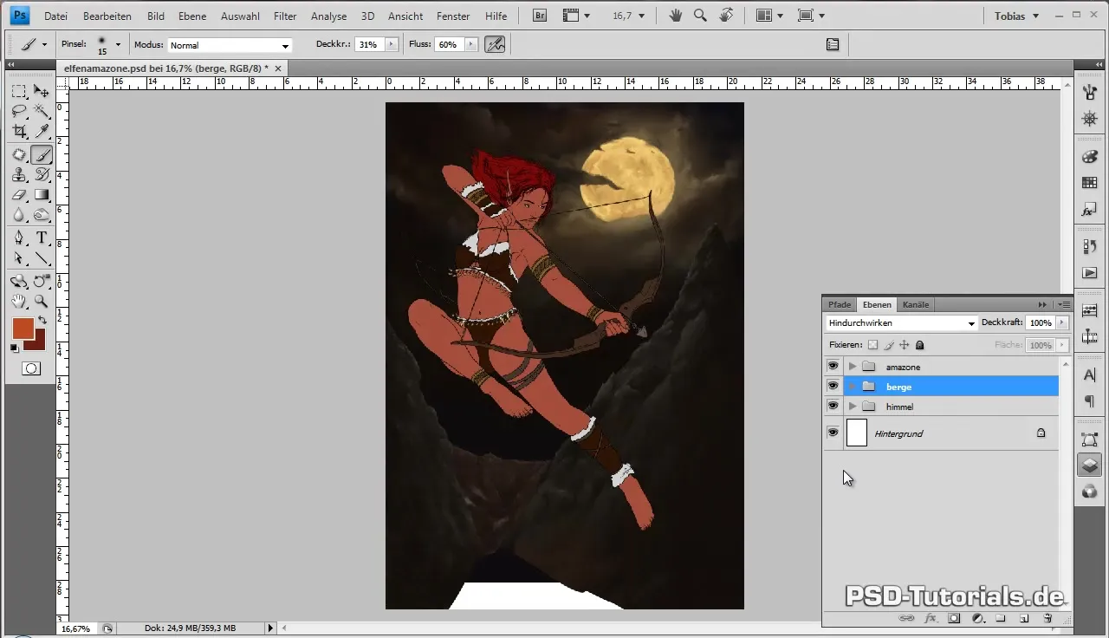Select the Pen tool
Screen dimensions: 1109x638
tap(18, 238)
